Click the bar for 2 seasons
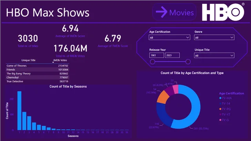 (x=24, y=121)
